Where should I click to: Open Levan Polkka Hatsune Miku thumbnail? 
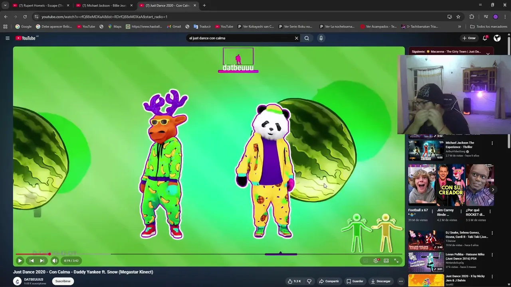pos(426,261)
